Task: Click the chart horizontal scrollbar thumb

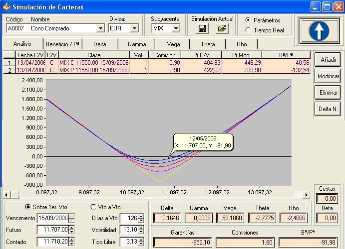Action: [x=15, y=195]
